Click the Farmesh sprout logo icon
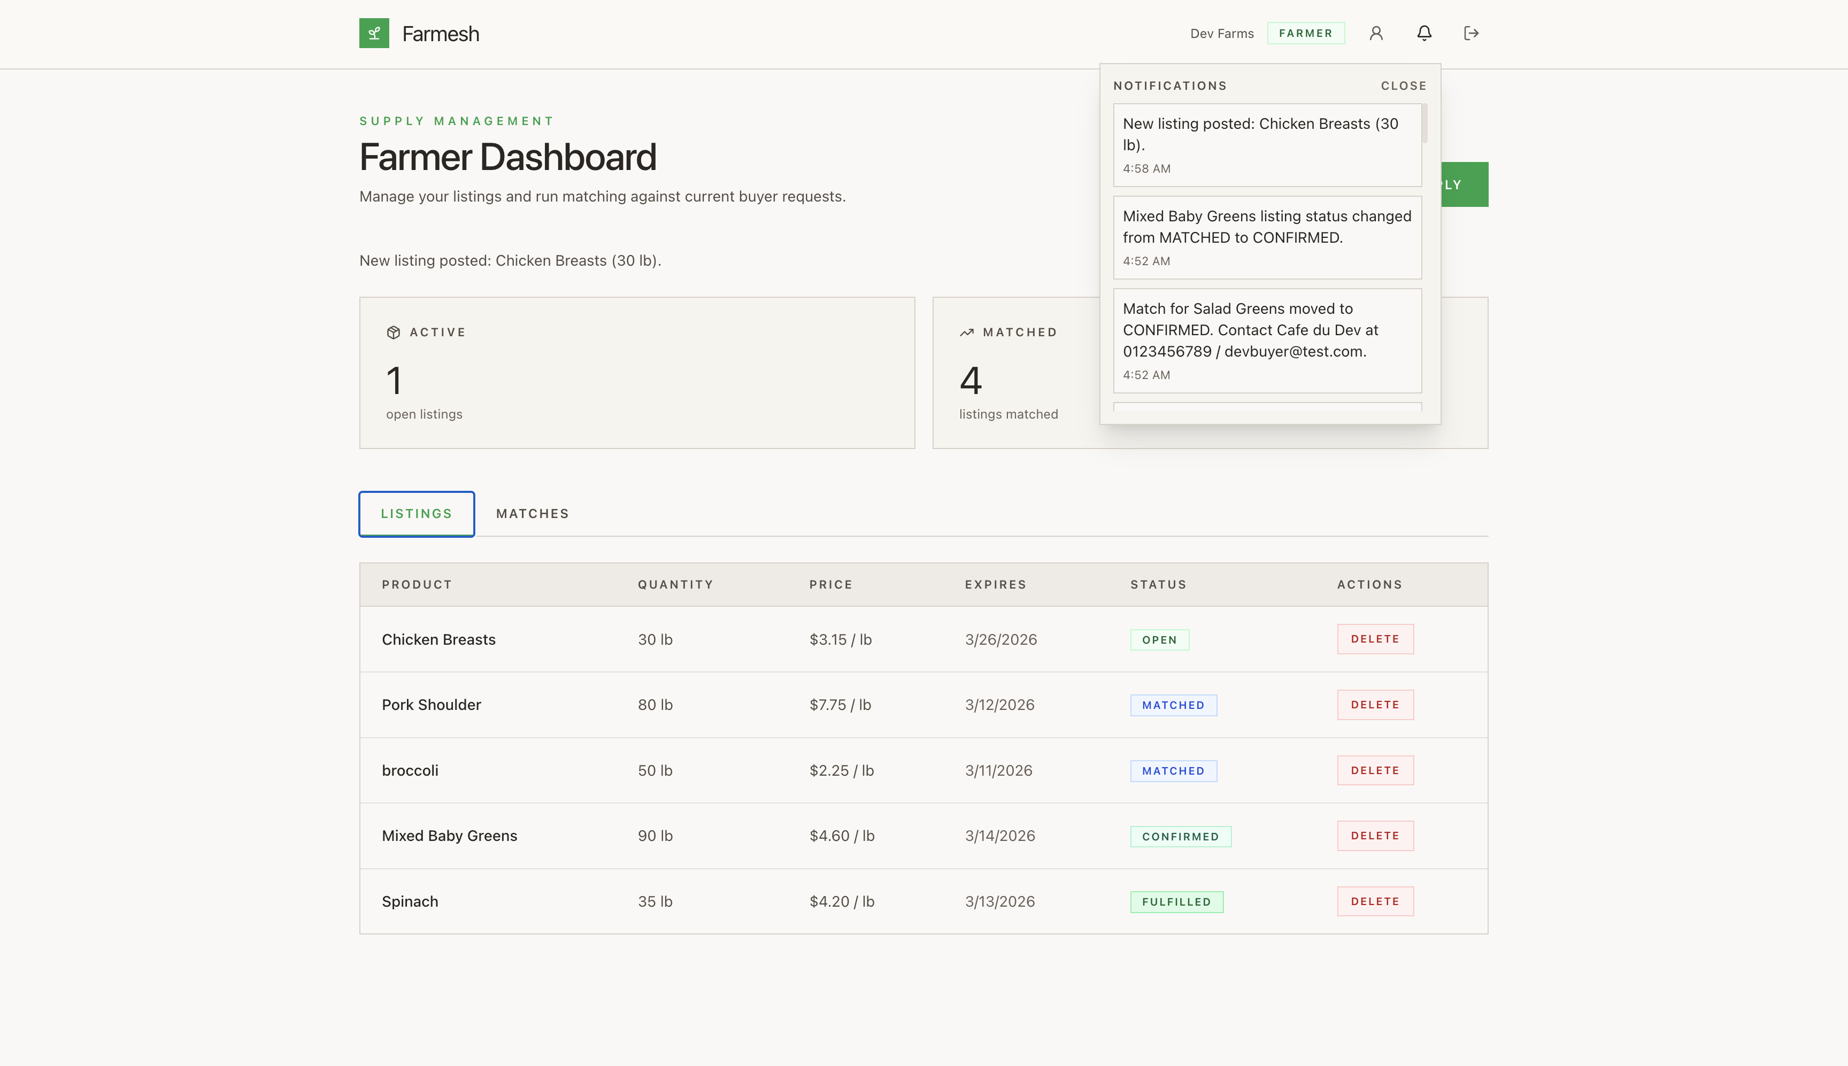The width and height of the screenshot is (1848, 1066). (373, 34)
